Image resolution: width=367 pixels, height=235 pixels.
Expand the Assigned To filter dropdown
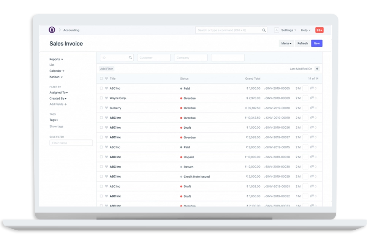(58, 92)
